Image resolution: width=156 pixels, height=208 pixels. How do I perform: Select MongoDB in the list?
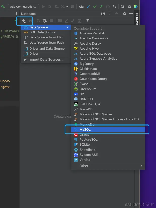pyautogui.click(x=87, y=124)
